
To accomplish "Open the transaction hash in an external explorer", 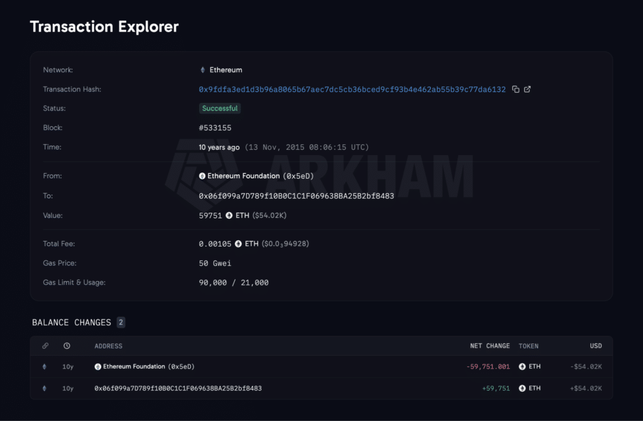I will click(527, 89).
